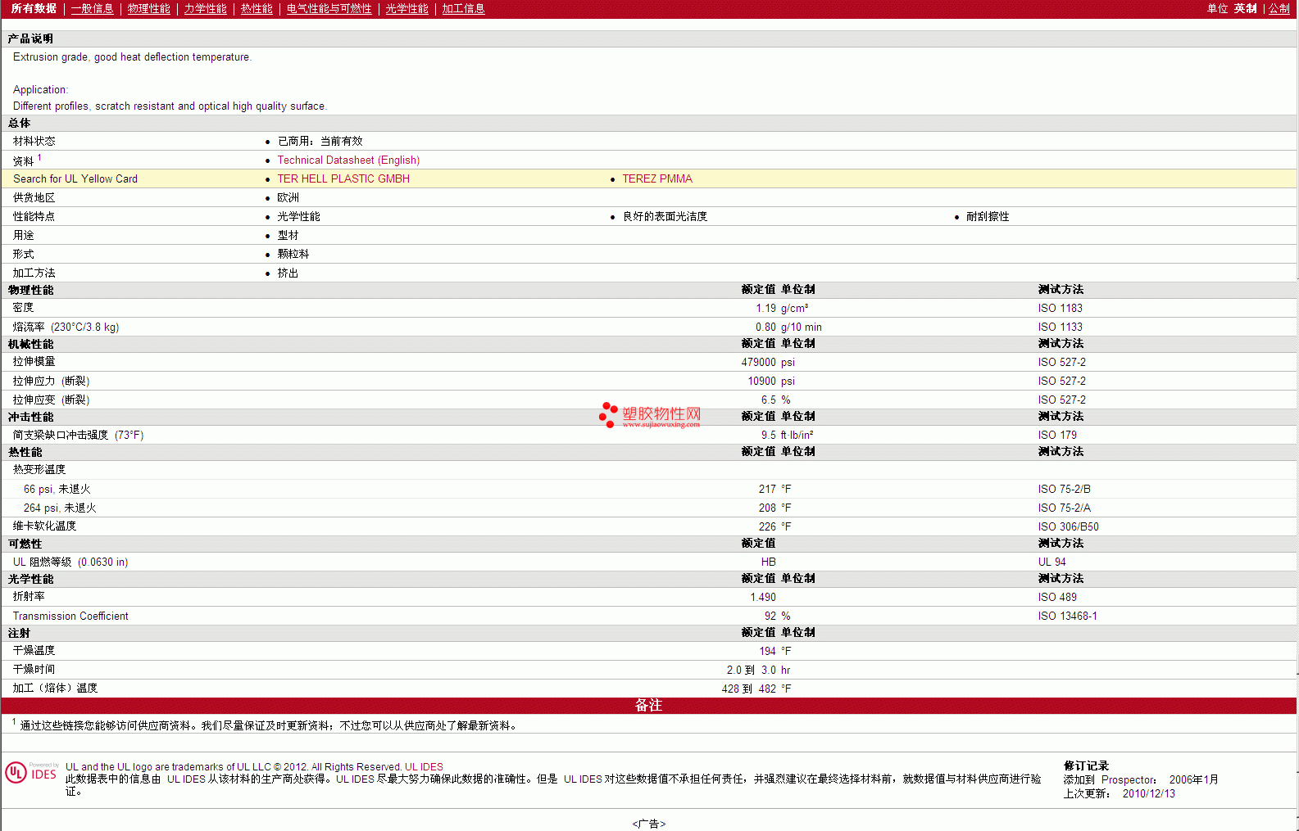Select test method ISO 1133
The image size is (1299, 831).
click(1061, 327)
